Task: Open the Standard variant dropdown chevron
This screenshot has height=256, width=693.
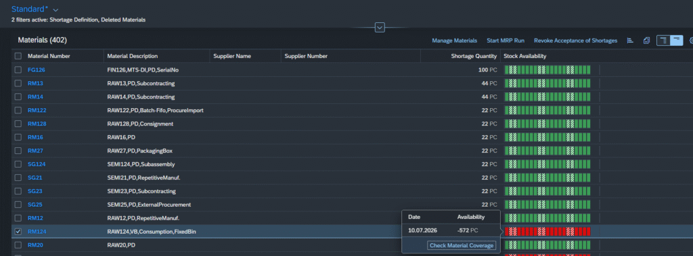Action: point(55,9)
